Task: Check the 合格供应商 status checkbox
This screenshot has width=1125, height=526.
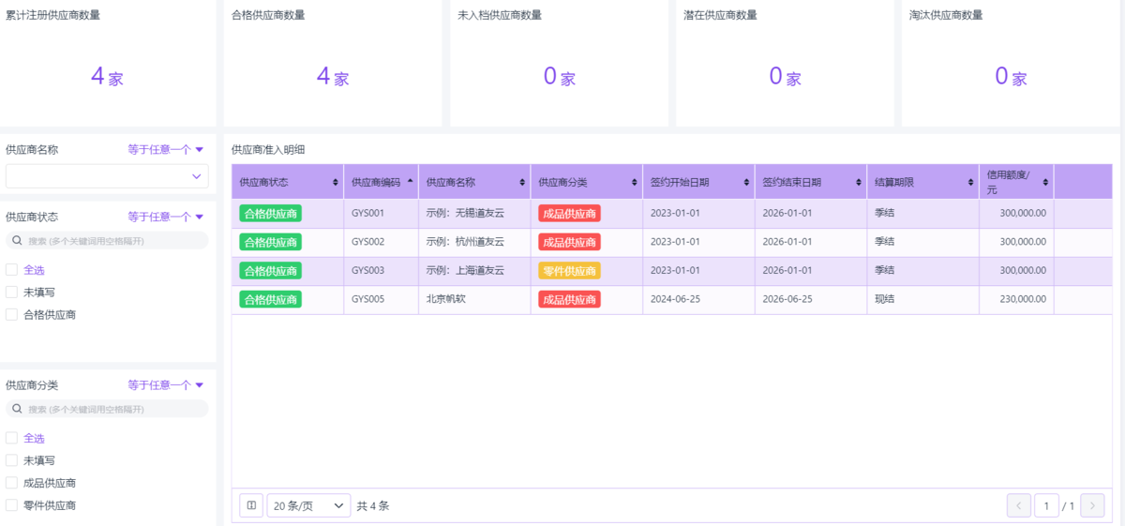Action: click(x=12, y=315)
